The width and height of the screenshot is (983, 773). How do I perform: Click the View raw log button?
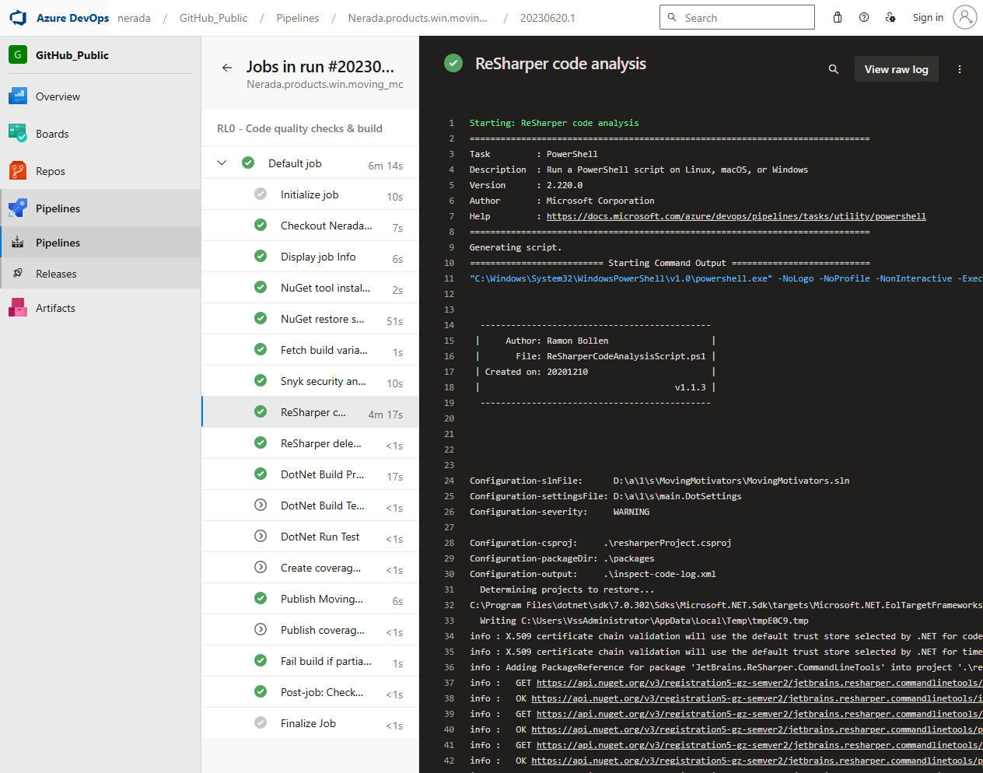pyautogui.click(x=896, y=69)
